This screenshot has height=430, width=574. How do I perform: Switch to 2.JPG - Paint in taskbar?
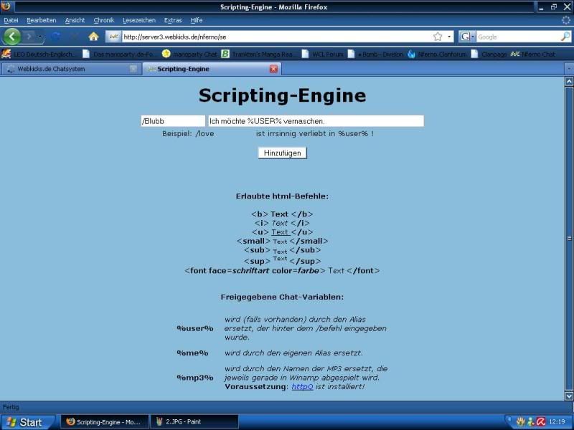(194, 421)
